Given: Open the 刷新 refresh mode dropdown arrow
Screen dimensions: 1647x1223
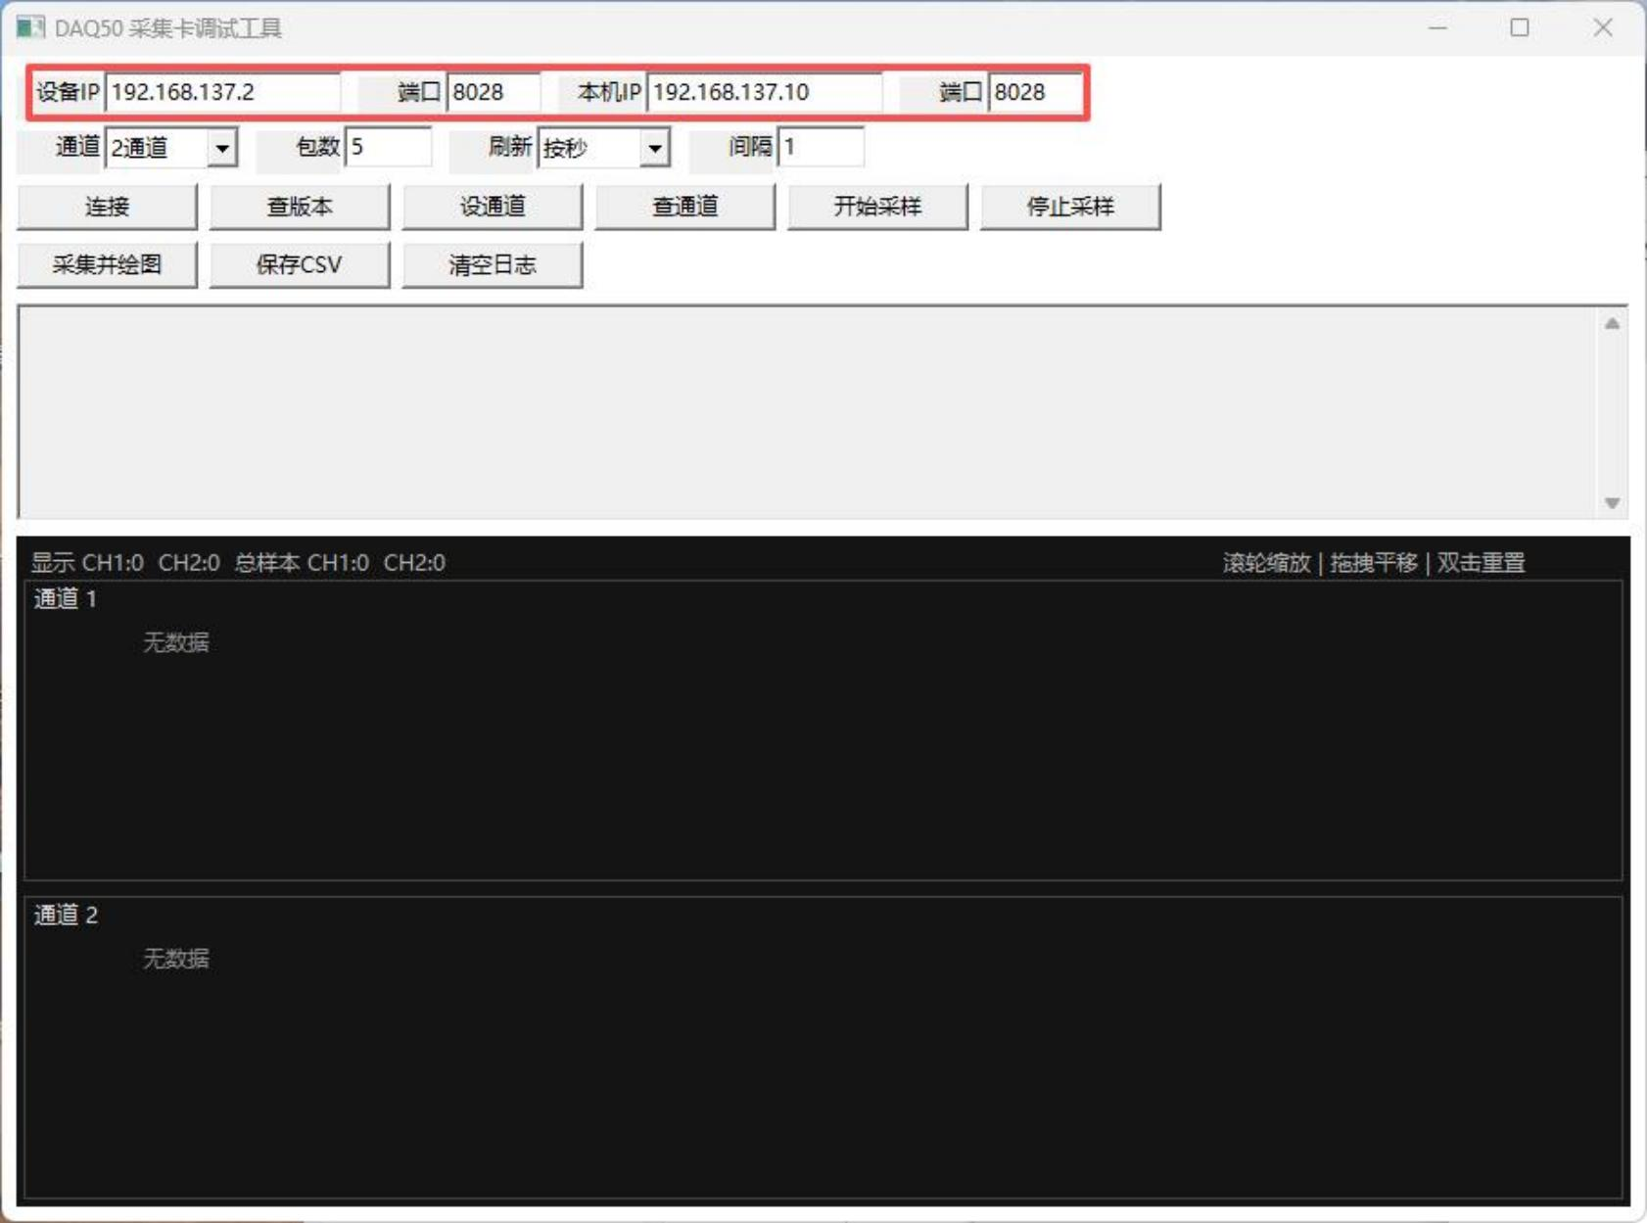Looking at the screenshot, I should click(655, 148).
